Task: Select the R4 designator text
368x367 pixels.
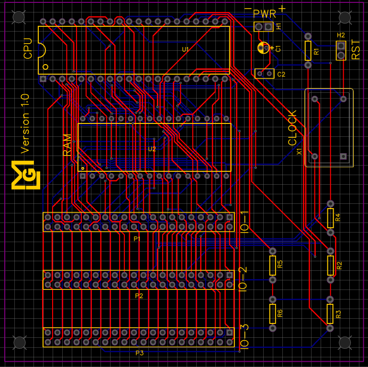Action: click(338, 218)
